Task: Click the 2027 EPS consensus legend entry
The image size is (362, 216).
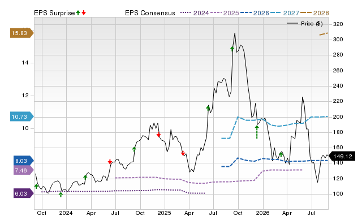Action: point(285,13)
